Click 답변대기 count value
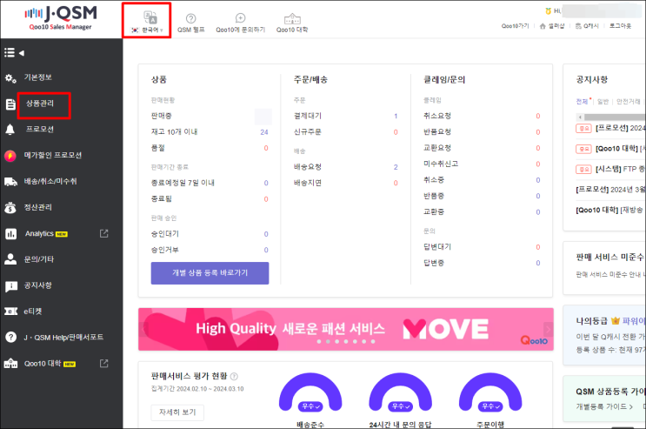 coord(537,247)
